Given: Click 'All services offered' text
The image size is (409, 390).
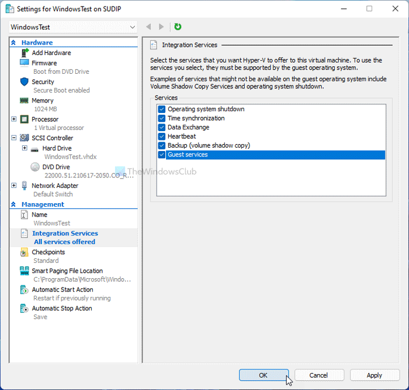Looking at the screenshot, I should click(x=64, y=242).
